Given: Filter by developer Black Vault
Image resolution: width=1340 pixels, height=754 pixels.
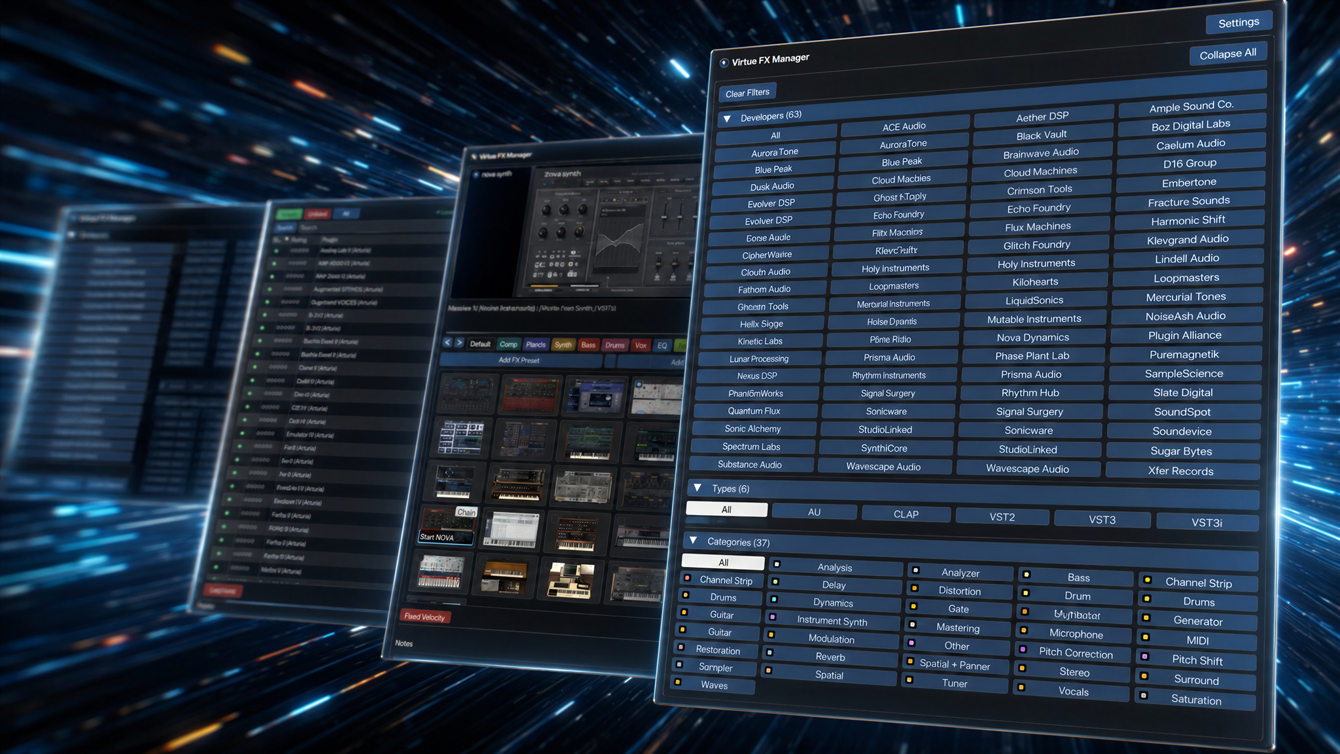Looking at the screenshot, I should tap(1042, 135).
